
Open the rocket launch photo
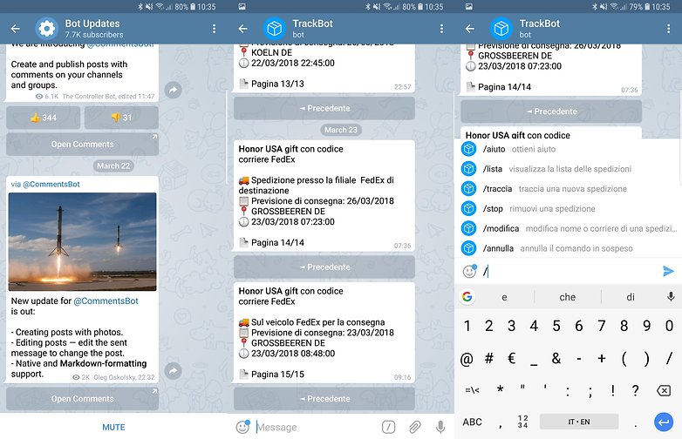pos(82,241)
